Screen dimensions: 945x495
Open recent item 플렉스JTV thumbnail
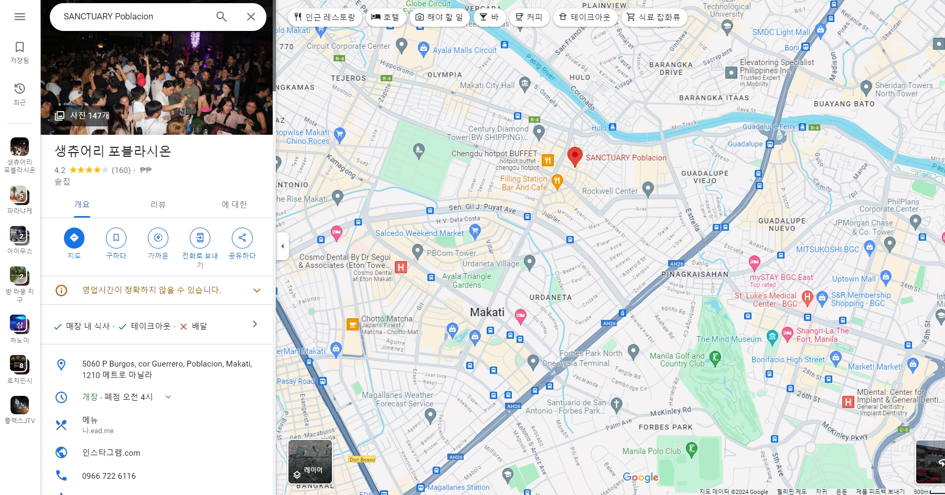[19, 405]
